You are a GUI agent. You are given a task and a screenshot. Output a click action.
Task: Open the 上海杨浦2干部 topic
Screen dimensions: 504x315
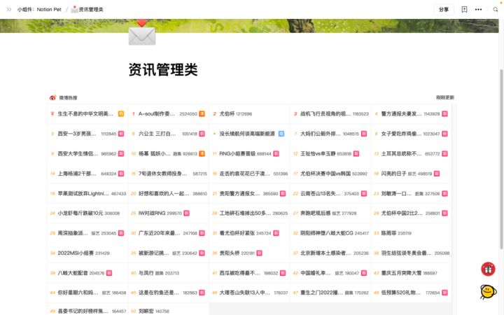pyautogui.click(x=77, y=174)
